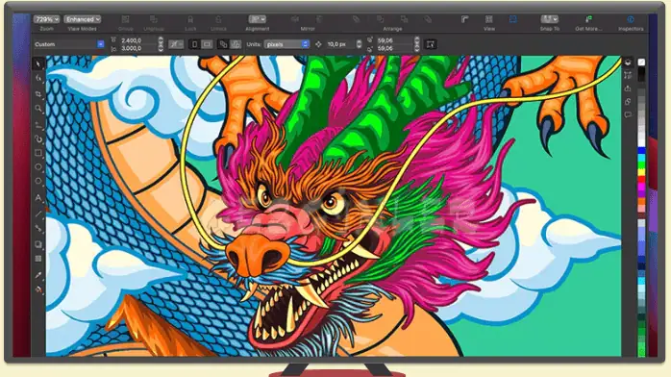Open the Enhanced view modes dropdown
Image resolution: width=671 pixels, height=377 pixels.
coord(83,19)
